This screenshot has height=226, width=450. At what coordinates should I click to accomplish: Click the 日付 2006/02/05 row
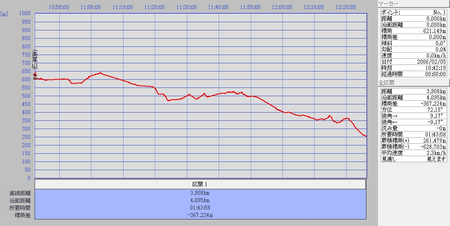[413, 62]
